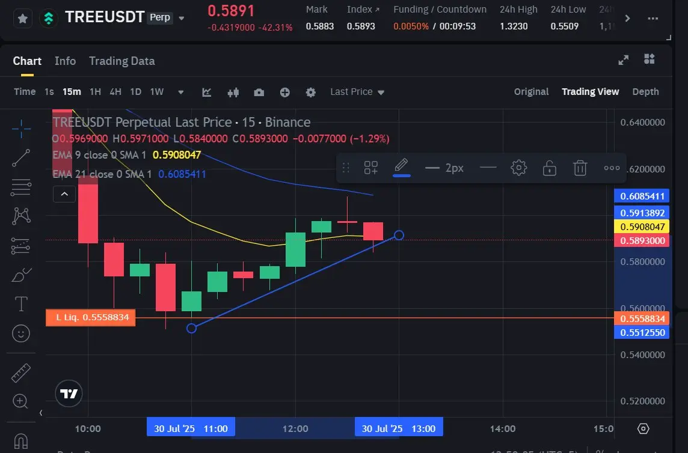Select the zoom in tool
The image size is (688, 453).
coord(20,401)
